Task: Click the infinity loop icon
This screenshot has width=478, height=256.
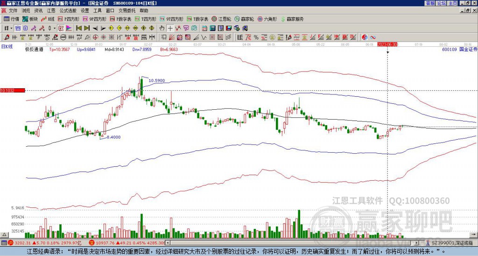Action: (373, 37)
